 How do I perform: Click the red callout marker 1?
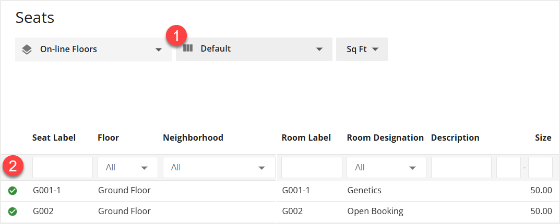[176, 36]
